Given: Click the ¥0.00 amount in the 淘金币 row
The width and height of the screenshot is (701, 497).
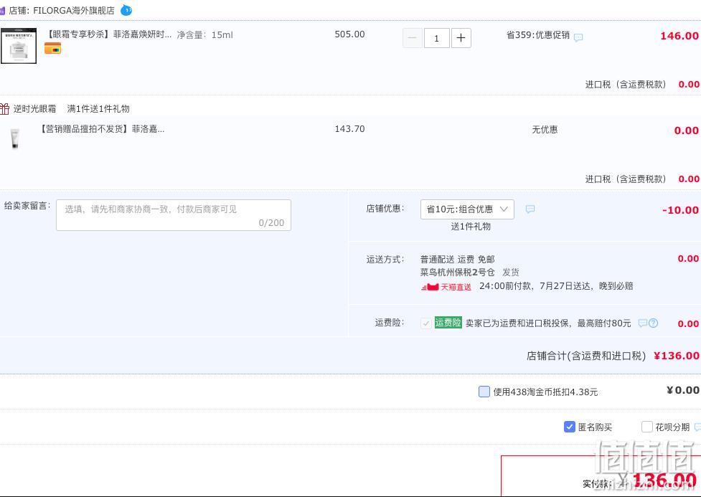Looking at the screenshot, I should 682,390.
